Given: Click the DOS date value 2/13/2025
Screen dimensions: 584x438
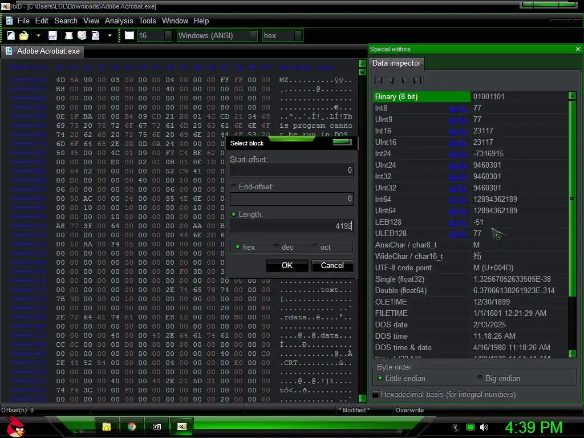Looking at the screenshot, I should pos(489,325).
